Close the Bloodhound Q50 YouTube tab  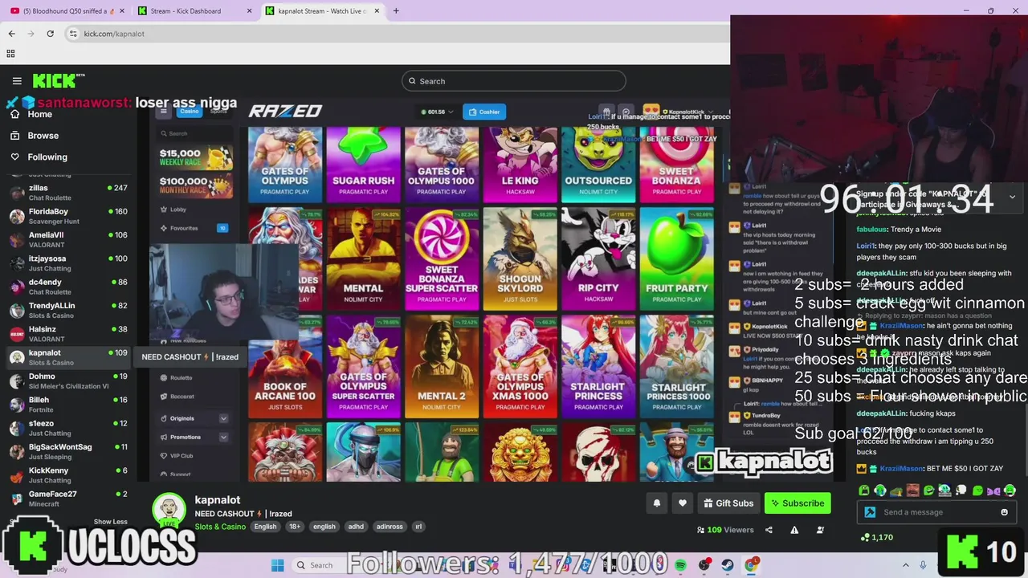click(x=121, y=11)
